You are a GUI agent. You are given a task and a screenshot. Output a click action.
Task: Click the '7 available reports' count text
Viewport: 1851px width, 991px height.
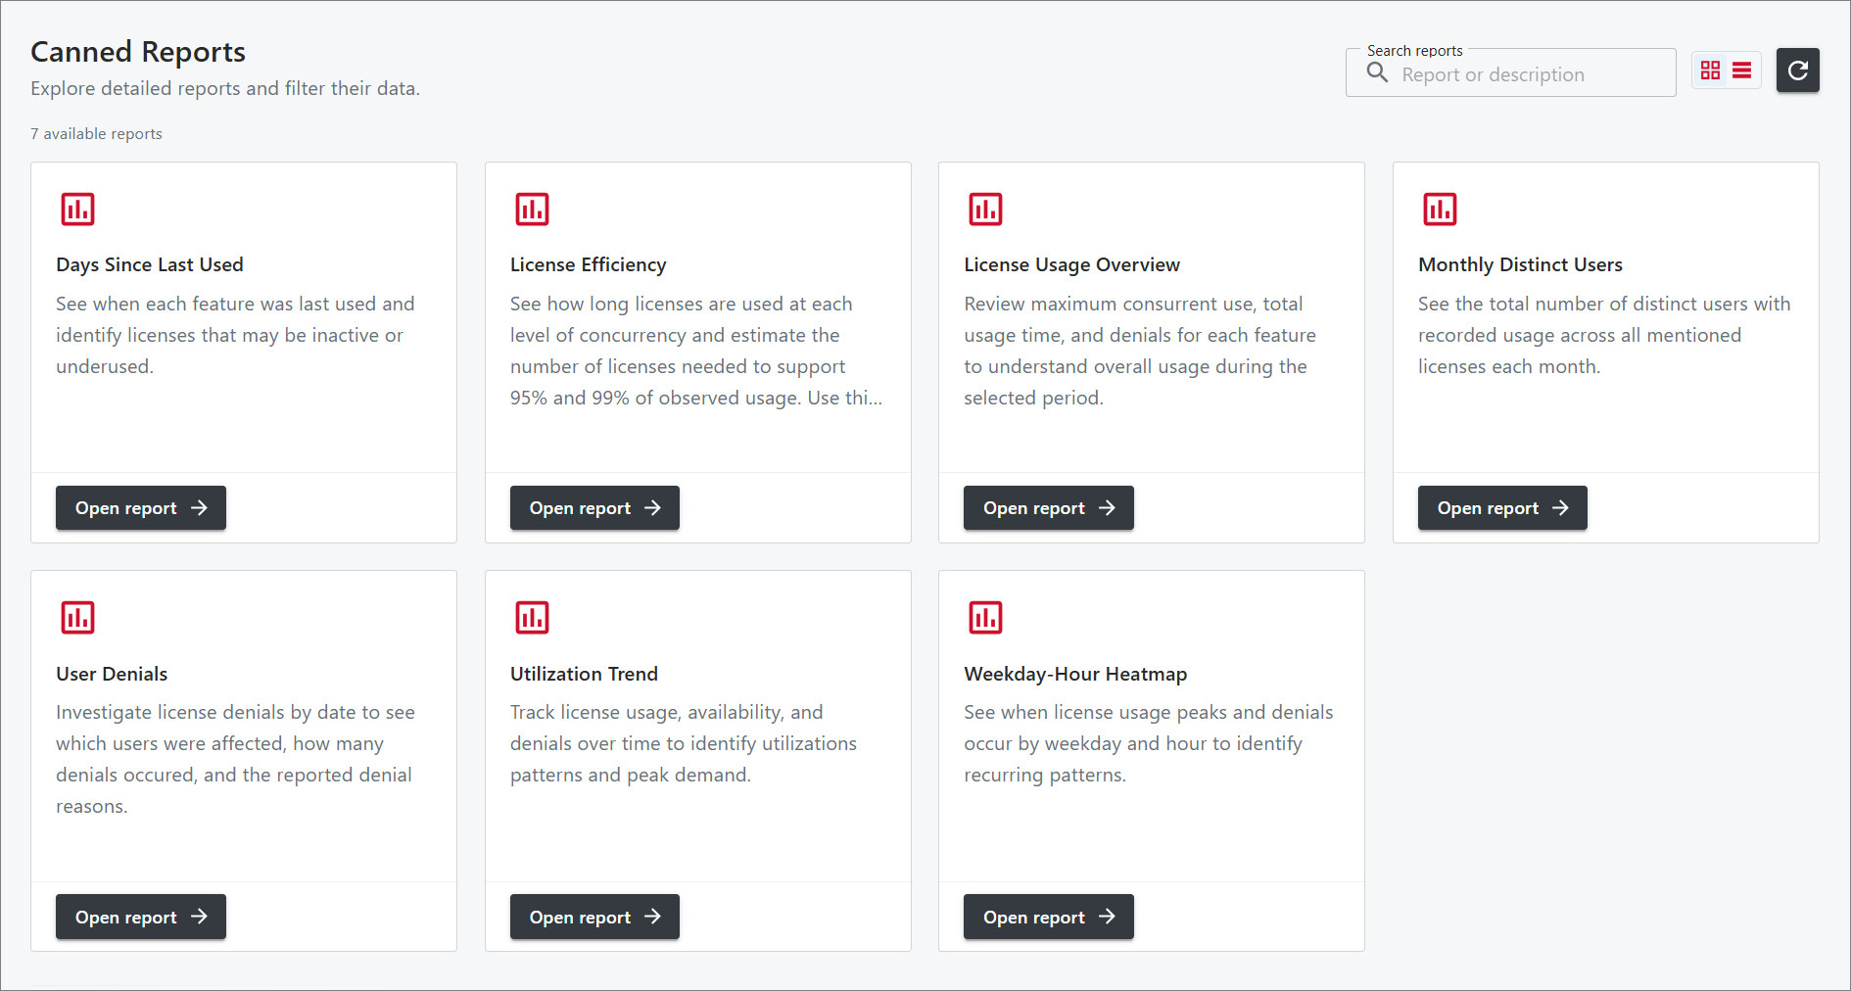pyautogui.click(x=96, y=134)
